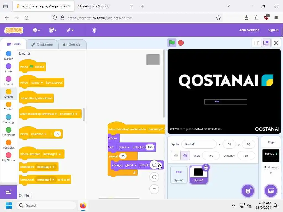Image resolution: width=283 pixels, height=212 pixels.
Task: Reload the page in Firefox
Action: click(x=27, y=18)
